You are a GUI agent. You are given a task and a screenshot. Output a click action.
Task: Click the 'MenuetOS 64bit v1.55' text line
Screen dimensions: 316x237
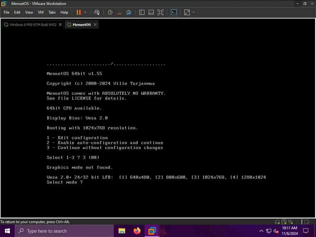click(x=74, y=73)
